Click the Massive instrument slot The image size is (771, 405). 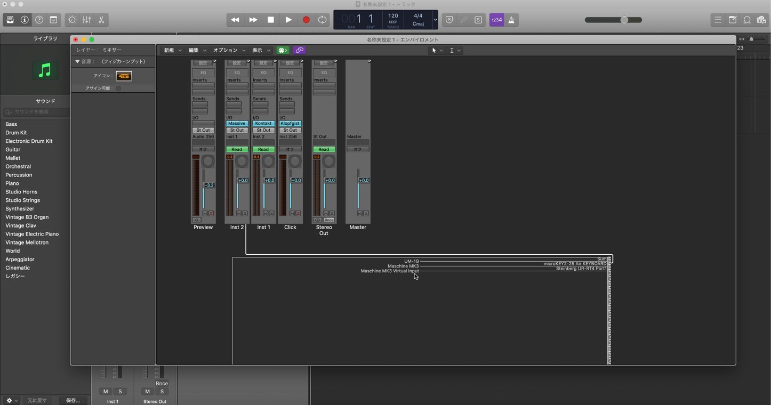coord(236,124)
